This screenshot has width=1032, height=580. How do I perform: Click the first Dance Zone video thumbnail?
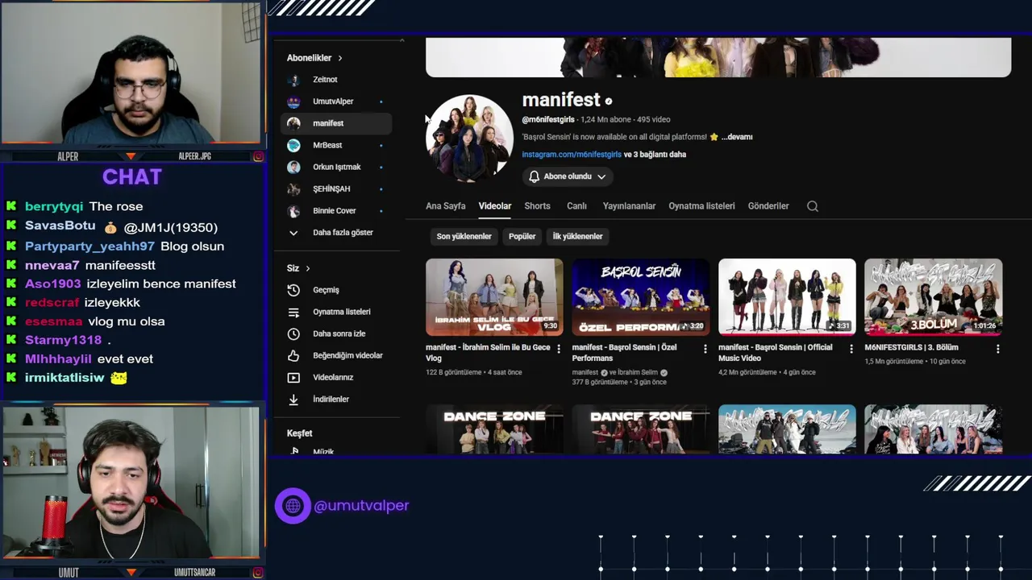click(x=494, y=430)
